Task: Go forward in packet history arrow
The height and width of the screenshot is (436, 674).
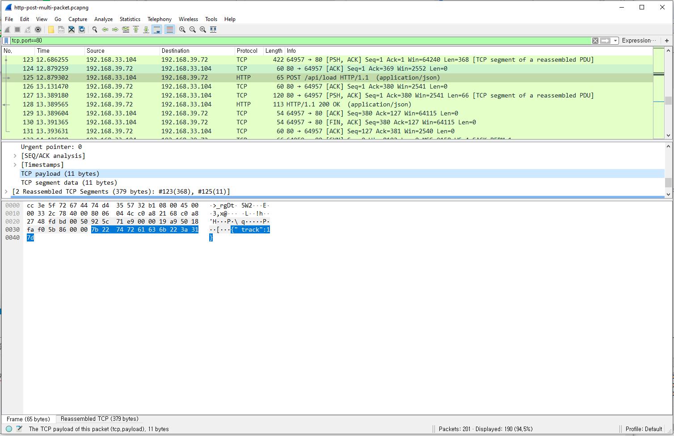Action: click(x=115, y=30)
